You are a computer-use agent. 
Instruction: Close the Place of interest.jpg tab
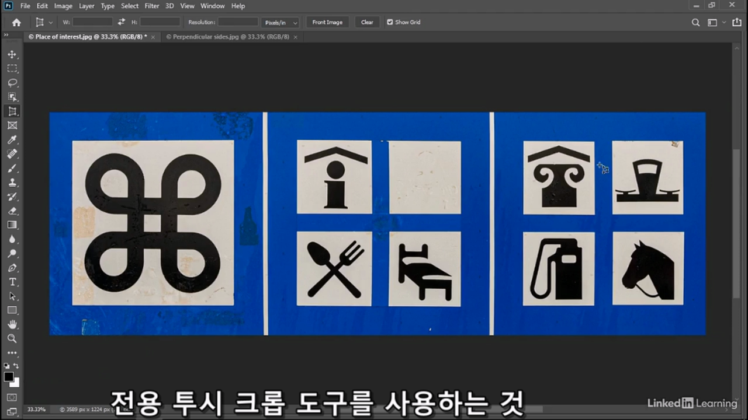point(153,37)
